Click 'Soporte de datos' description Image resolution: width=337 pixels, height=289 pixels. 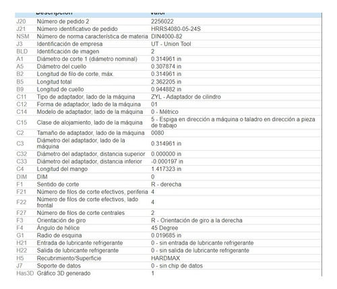[x=59, y=266]
